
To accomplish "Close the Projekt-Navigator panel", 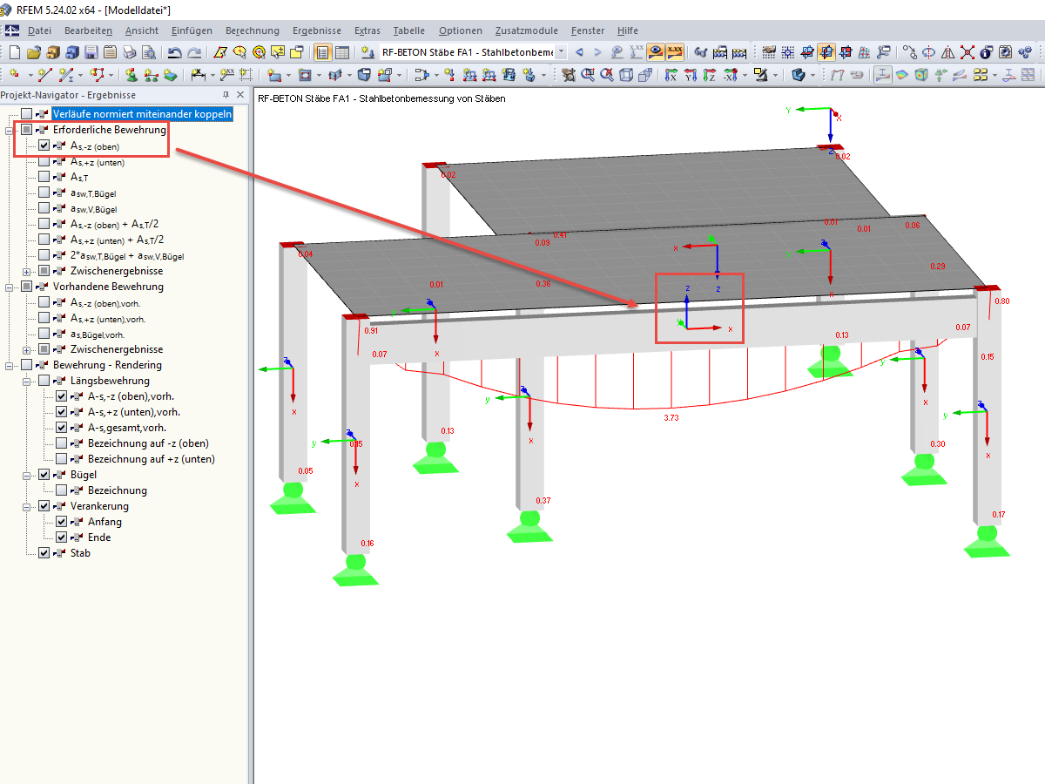I will pos(239,95).
